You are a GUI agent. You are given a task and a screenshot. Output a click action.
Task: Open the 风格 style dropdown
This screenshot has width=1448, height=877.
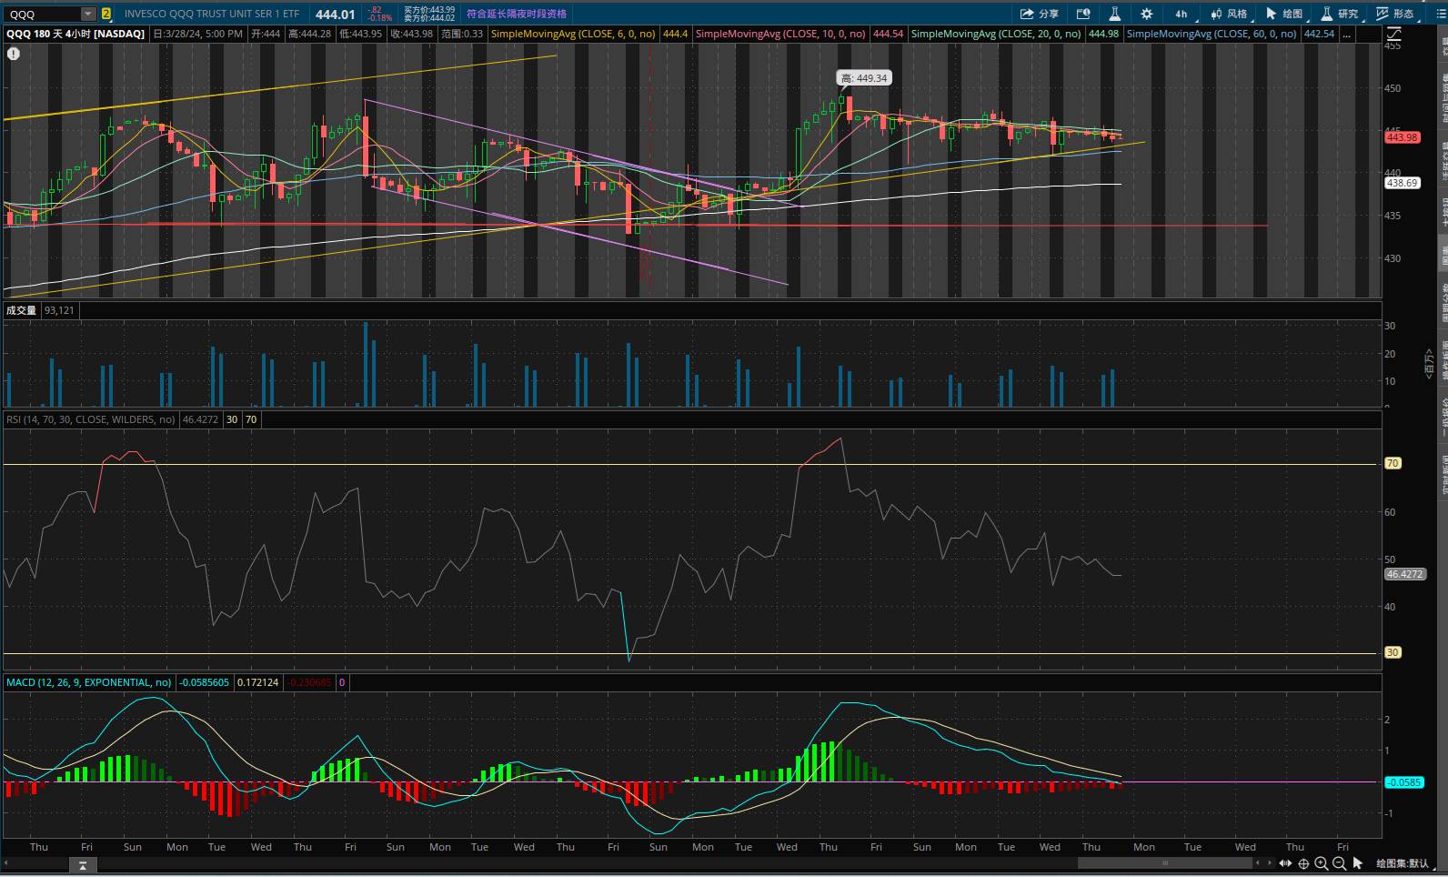tap(1230, 14)
